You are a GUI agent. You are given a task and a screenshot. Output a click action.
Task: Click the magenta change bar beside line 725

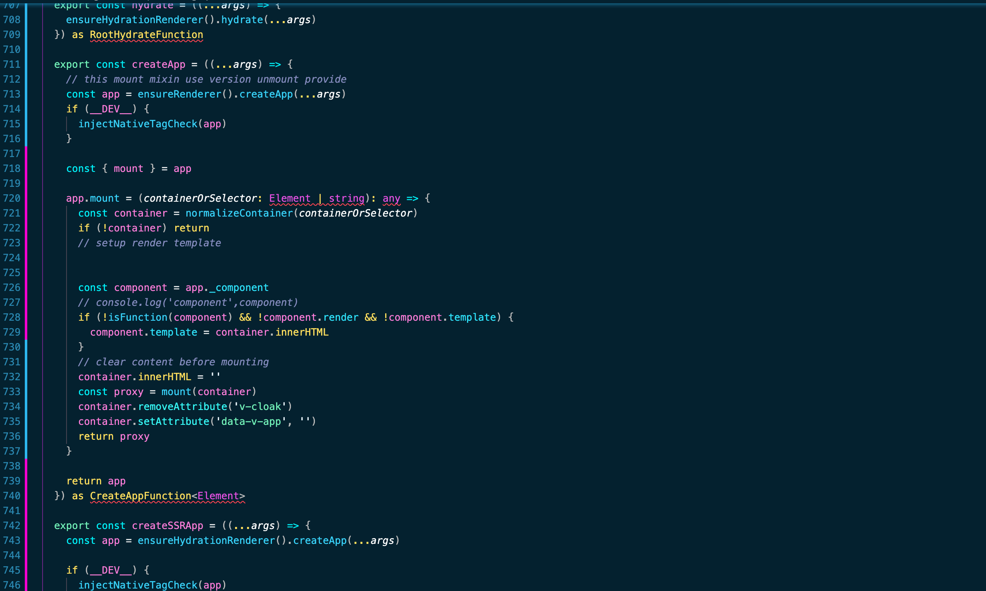click(x=26, y=273)
